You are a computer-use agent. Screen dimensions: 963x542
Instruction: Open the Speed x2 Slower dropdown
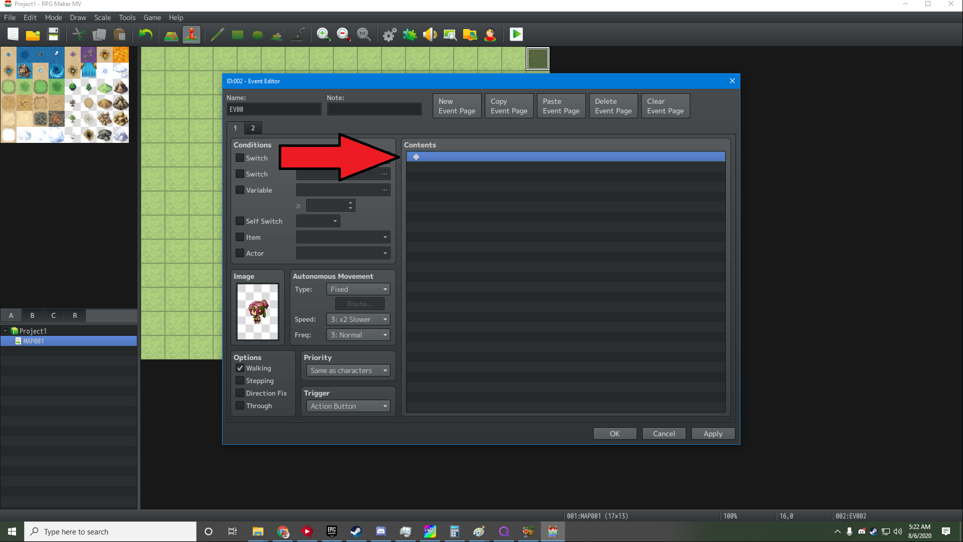coord(358,319)
